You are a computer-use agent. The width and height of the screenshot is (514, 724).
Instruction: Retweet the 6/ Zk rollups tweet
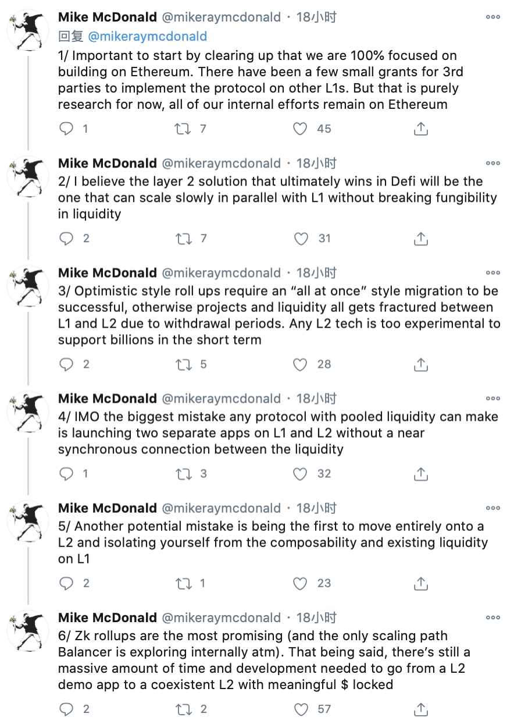[x=183, y=709]
